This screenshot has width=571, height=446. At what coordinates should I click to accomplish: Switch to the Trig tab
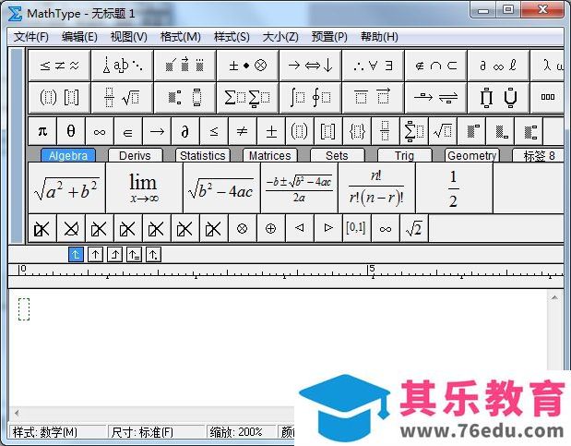(x=404, y=155)
